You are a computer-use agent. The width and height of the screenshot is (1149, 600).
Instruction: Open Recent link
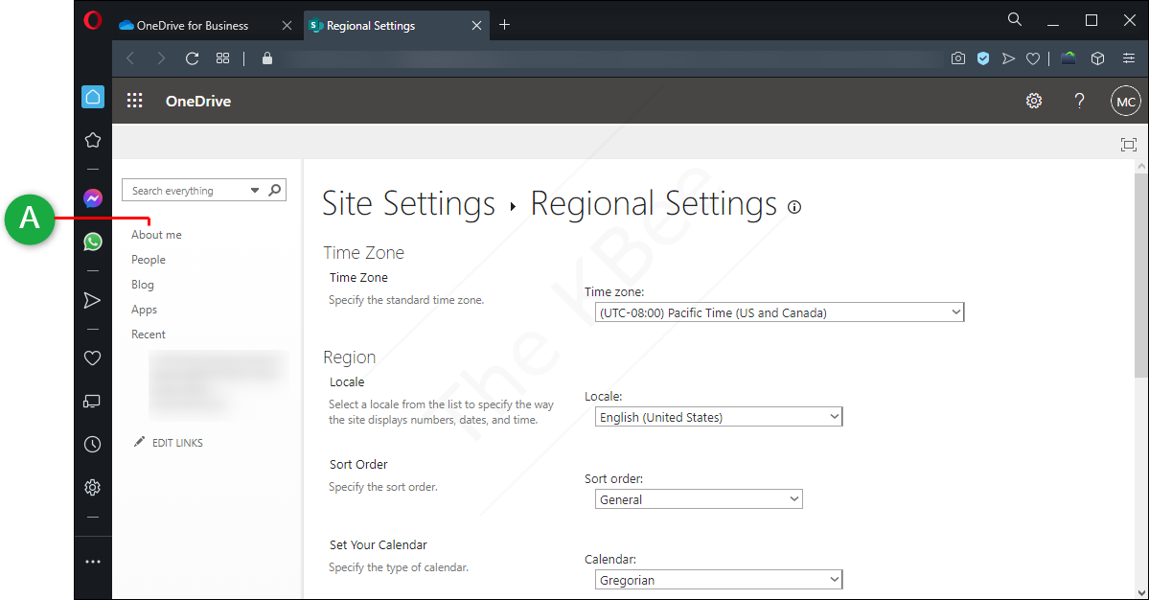[148, 335]
